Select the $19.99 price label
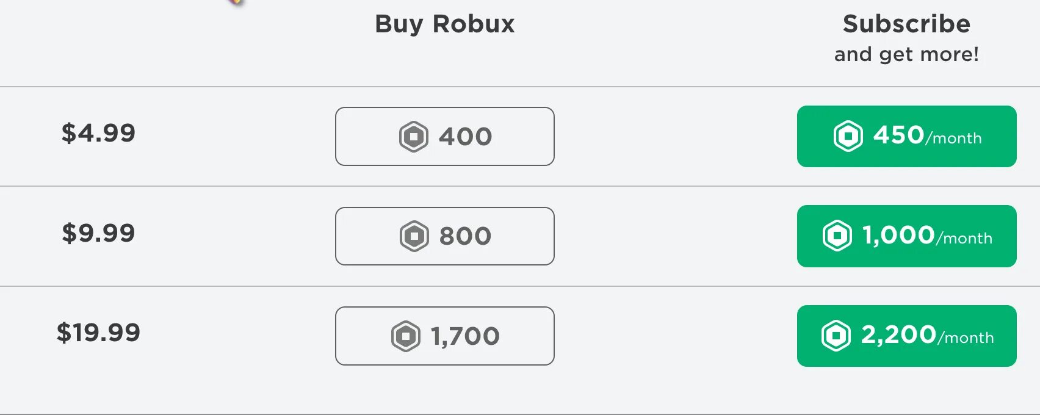This screenshot has height=415, width=1040. click(x=98, y=333)
